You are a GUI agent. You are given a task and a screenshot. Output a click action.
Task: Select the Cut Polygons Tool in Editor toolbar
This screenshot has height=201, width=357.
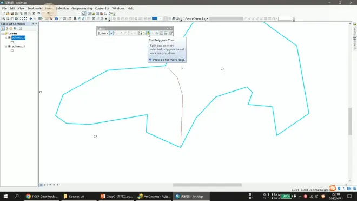(148, 33)
